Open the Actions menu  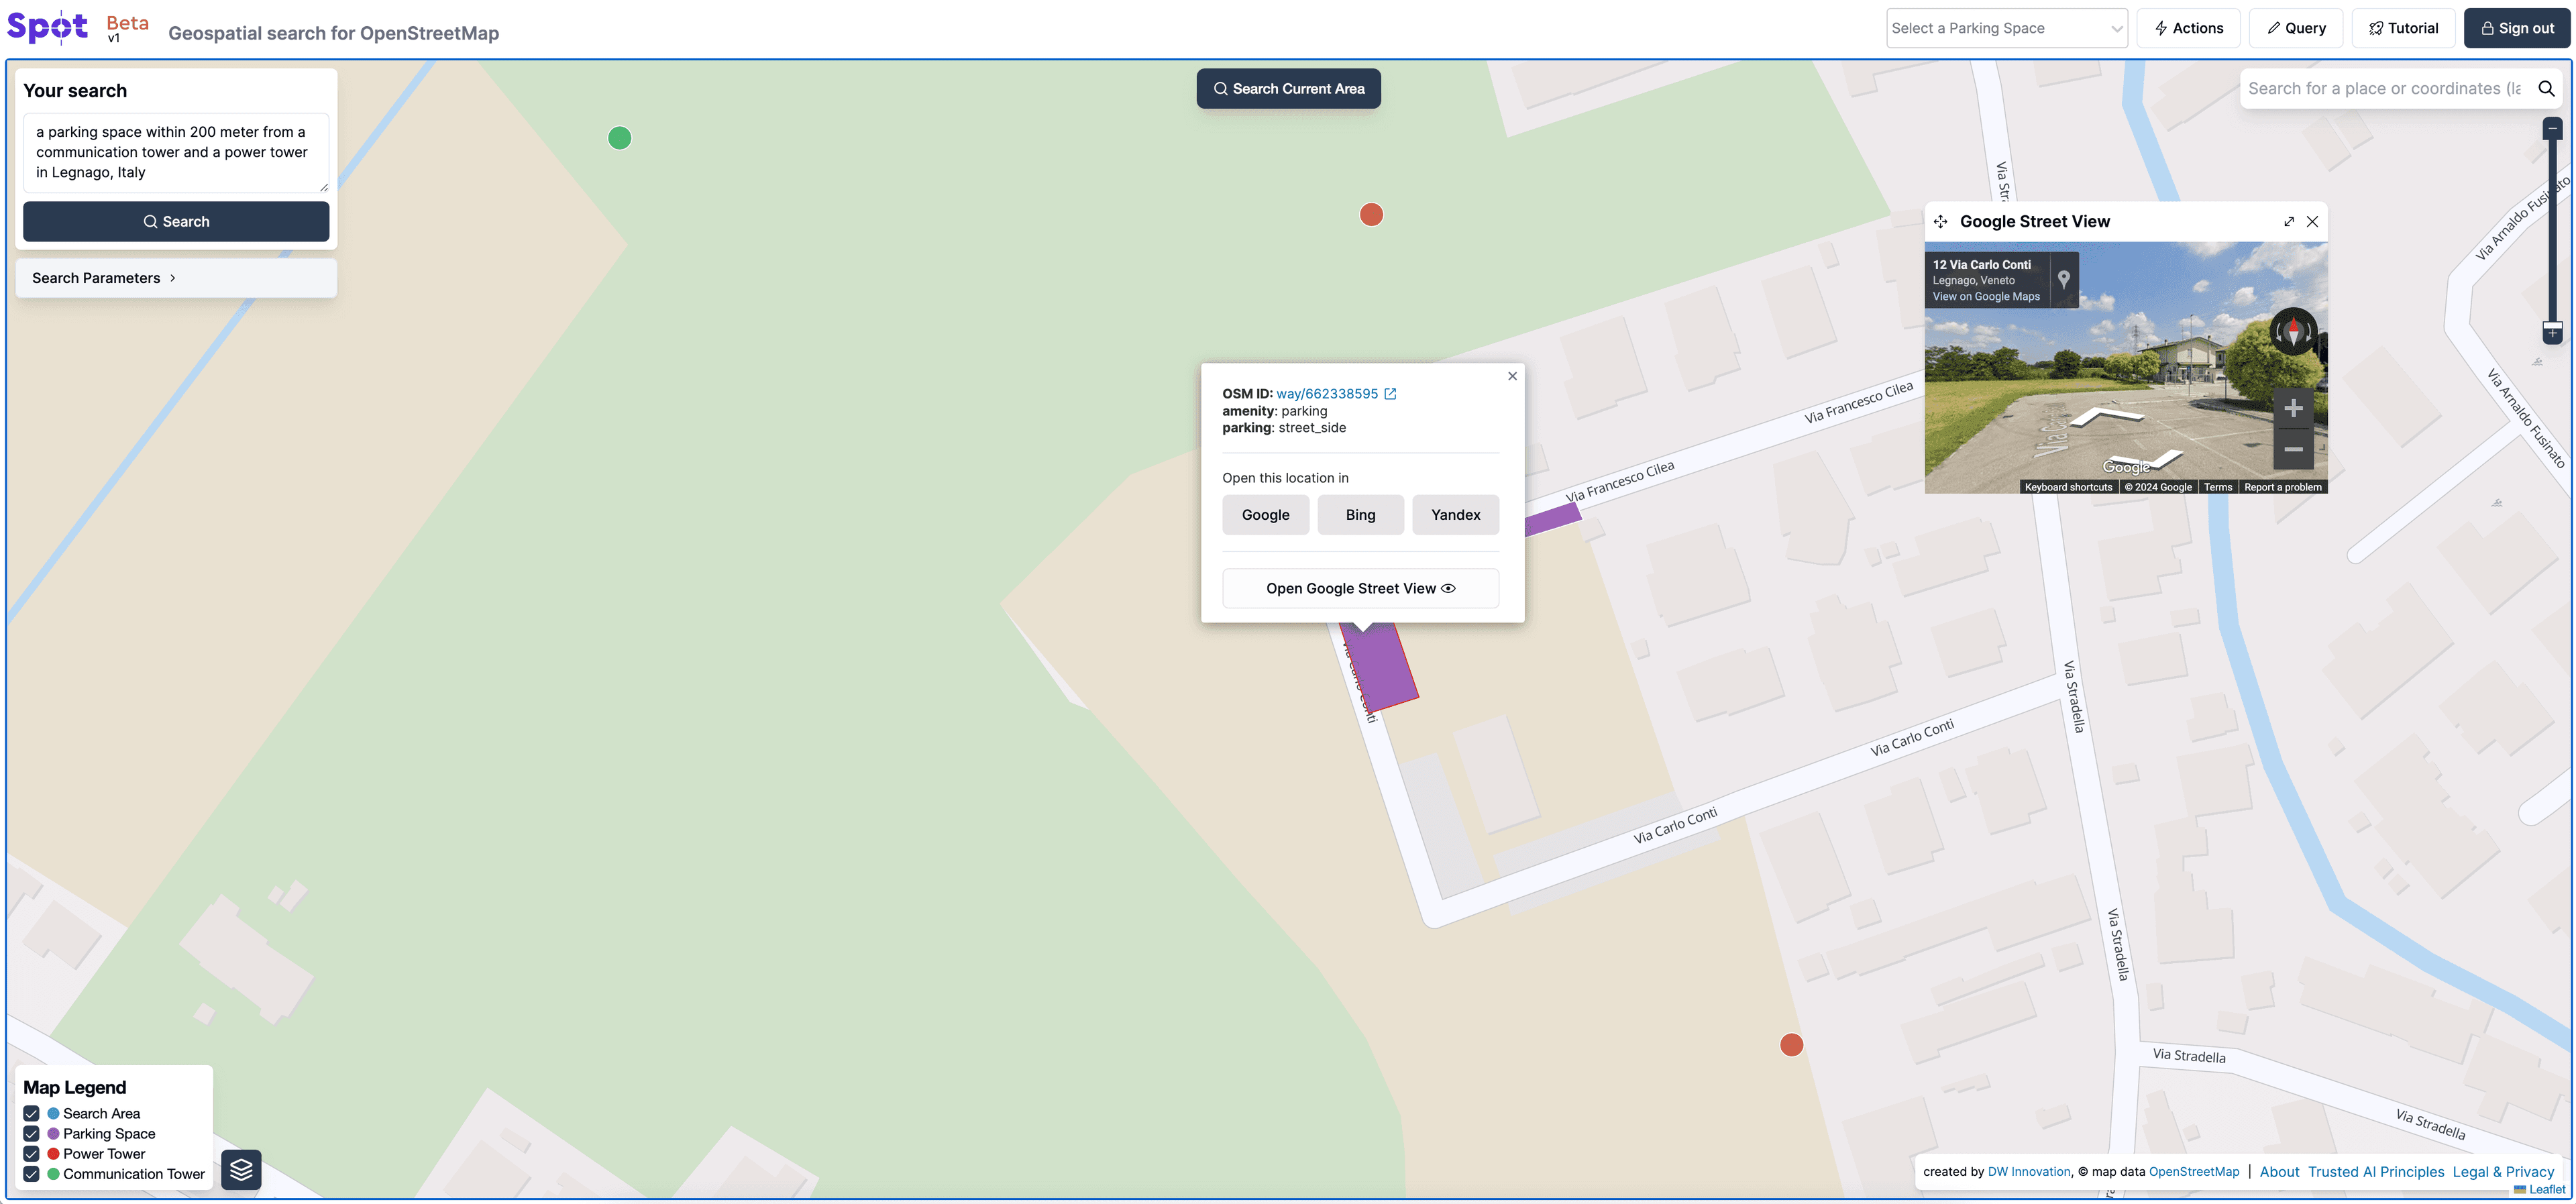point(2188,29)
